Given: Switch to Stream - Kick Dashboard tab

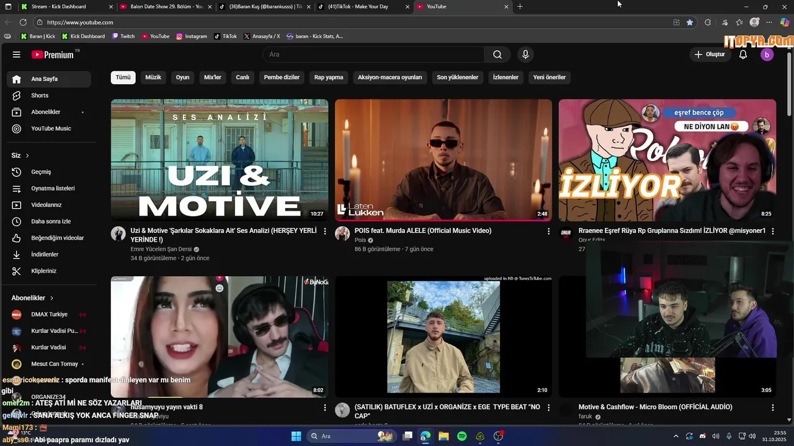Looking at the screenshot, I should click(67, 7).
